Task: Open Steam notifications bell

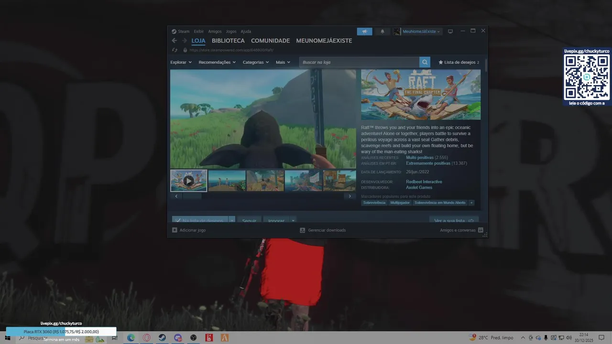Action: coord(382,32)
